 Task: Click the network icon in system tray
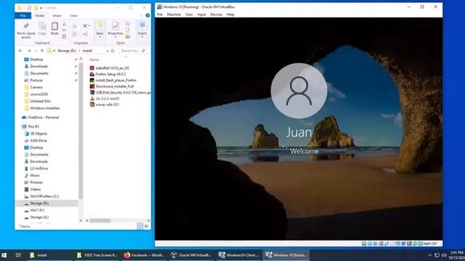437,255
